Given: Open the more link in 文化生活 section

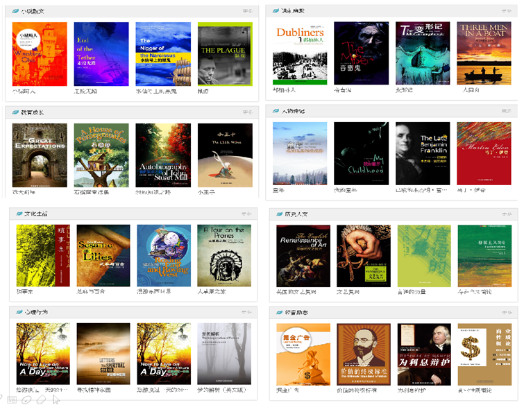Looking at the screenshot, I should tap(246, 214).
